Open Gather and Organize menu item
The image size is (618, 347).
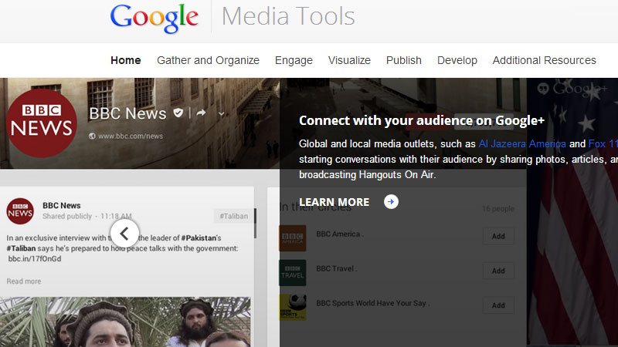click(208, 60)
